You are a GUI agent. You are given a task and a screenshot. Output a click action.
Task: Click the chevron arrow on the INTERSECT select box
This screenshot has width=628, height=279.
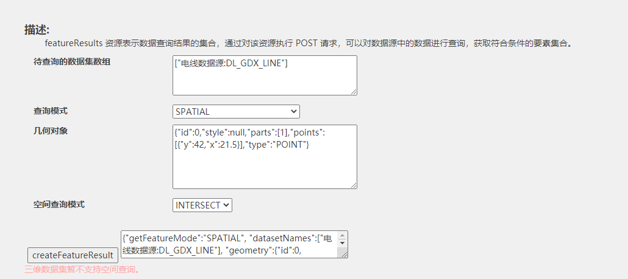(226, 205)
